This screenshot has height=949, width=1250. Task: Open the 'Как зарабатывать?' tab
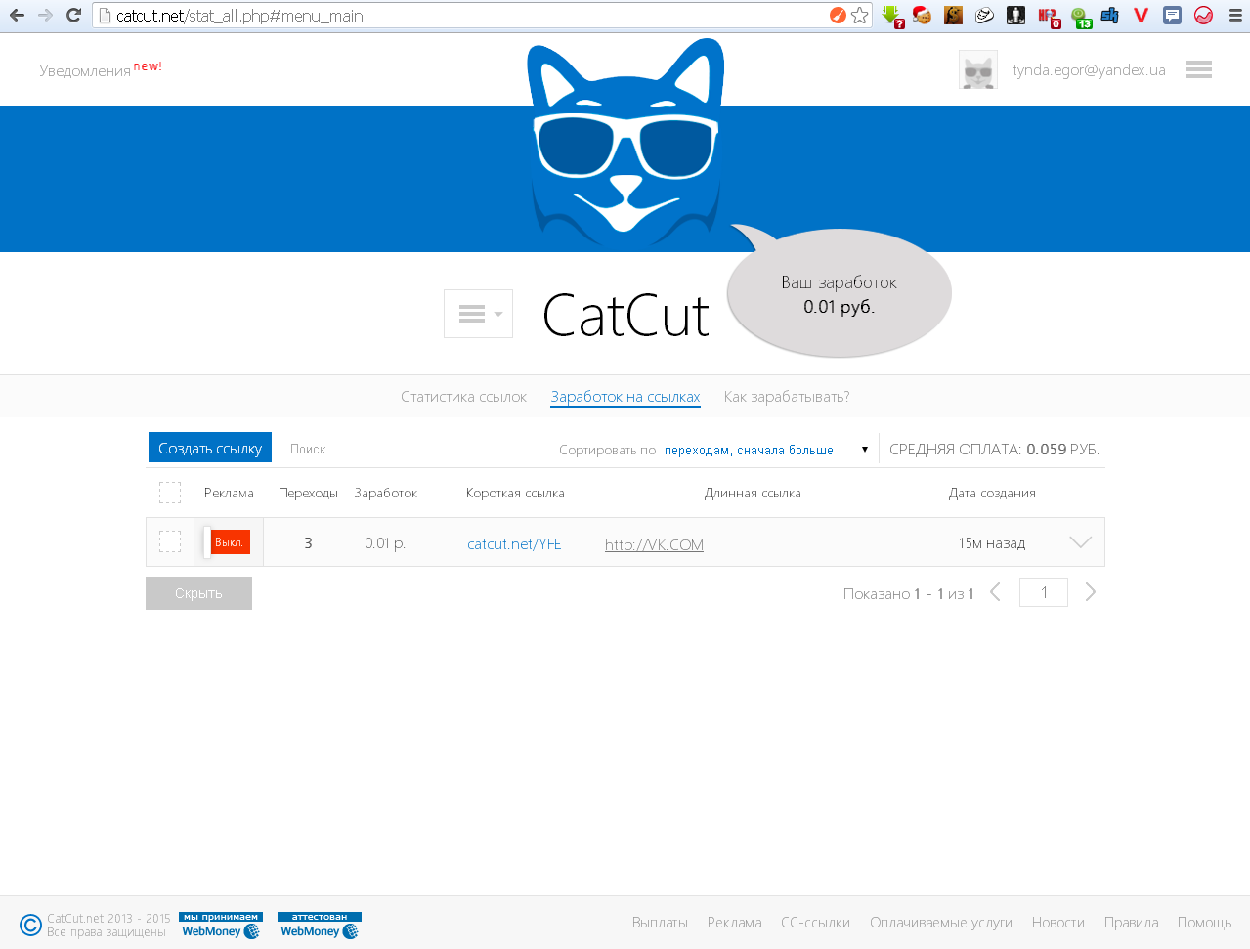(787, 397)
